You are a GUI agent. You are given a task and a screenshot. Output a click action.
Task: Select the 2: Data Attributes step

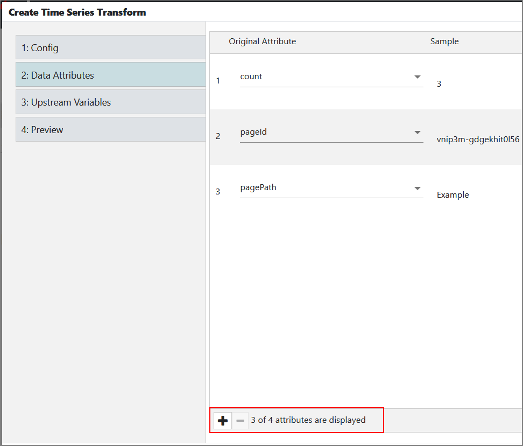(111, 75)
